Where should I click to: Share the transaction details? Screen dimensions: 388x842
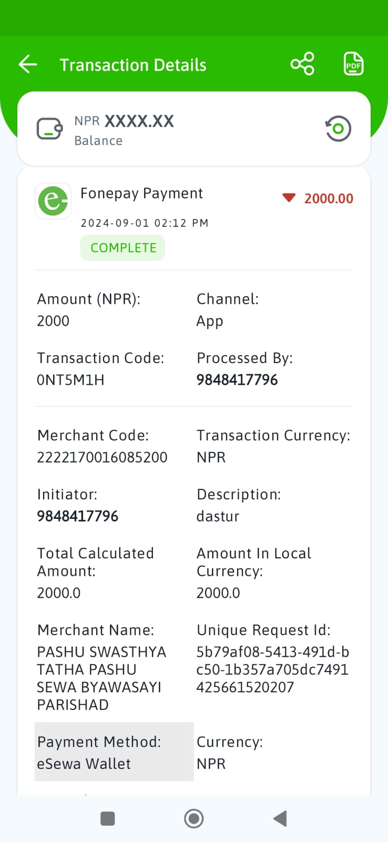(x=302, y=64)
